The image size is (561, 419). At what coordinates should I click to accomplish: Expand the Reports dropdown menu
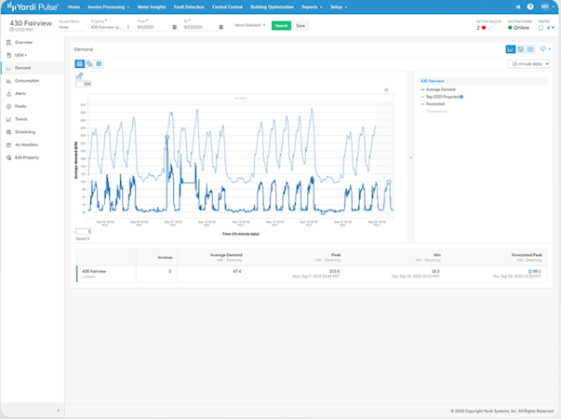tap(312, 7)
